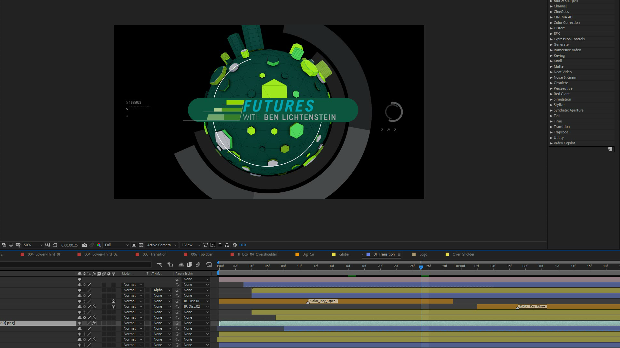Toggle the 3D layer switch on the Disc.01-parented layer

tap(113, 301)
